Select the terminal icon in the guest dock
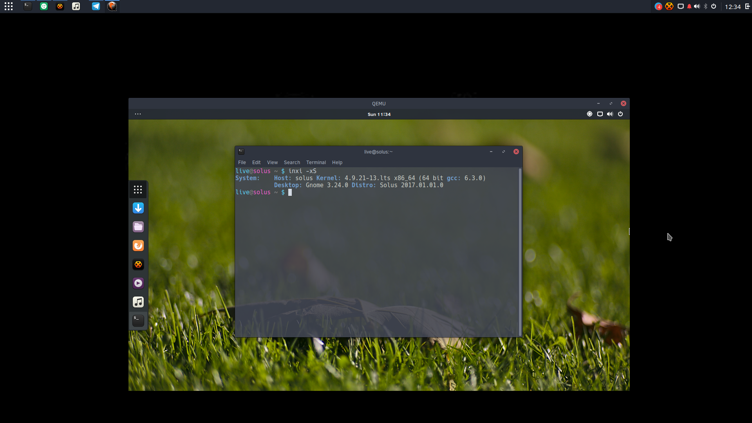This screenshot has width=752, height=423. pos(138,321)
